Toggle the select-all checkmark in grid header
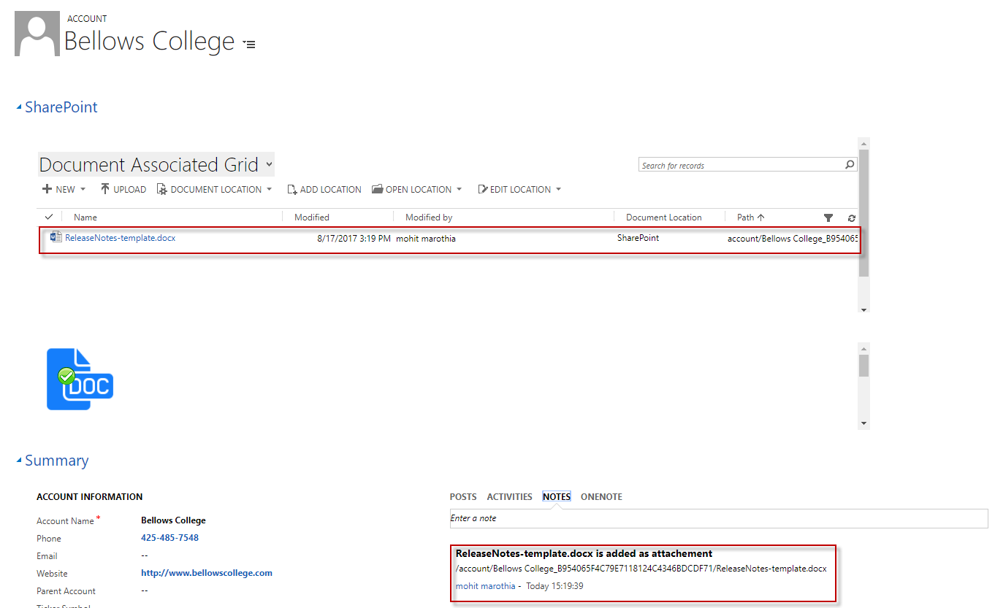Viewport: 995px width, 608px height. [49, 217]
